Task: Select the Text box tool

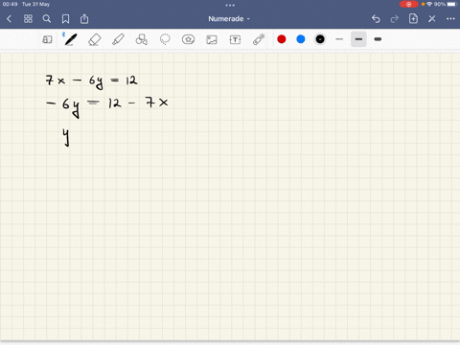Action: (235, 39)
